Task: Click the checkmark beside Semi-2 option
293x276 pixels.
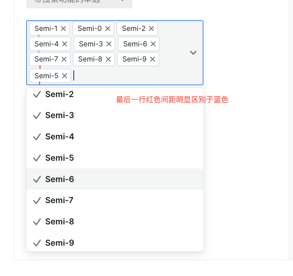Action: [x=36, y=94]
